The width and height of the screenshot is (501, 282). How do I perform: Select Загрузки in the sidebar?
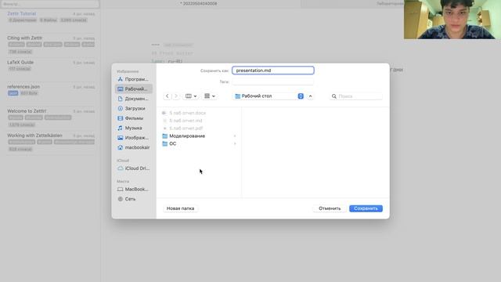tap(134, 108)
